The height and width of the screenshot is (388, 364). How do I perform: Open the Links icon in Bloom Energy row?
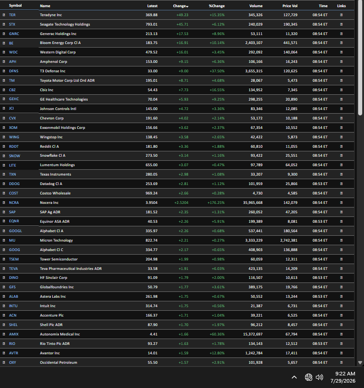[341, 43]
